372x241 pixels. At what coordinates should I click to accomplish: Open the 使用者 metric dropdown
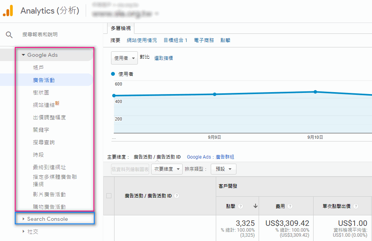pyautogui.click(x=124, y=58)
